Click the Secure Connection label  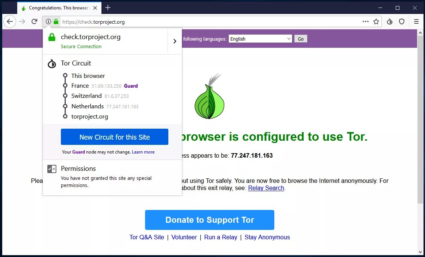pyautogui.click(x=81, y=46)
